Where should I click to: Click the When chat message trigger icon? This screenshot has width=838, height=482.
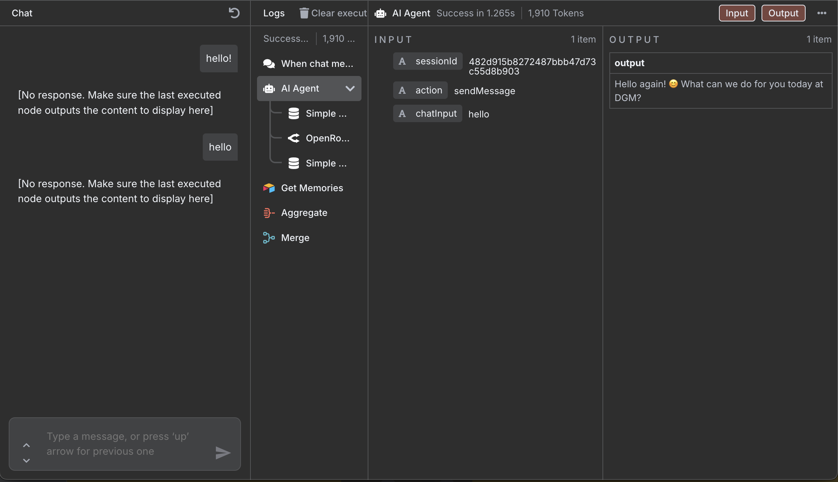[x=269, y=64]
